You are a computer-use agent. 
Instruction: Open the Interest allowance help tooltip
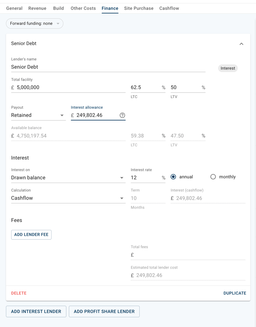122,115
